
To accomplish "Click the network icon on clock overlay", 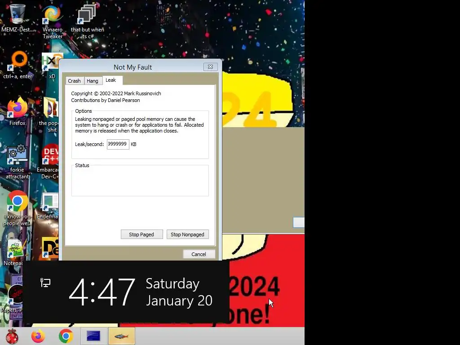I will 45,283.
